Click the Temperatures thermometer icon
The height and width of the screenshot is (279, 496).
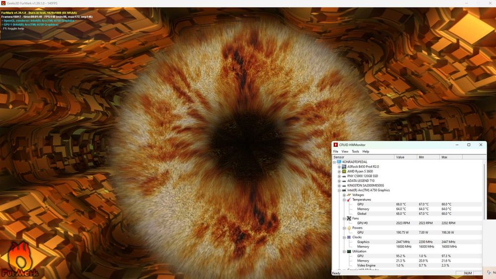349,200
